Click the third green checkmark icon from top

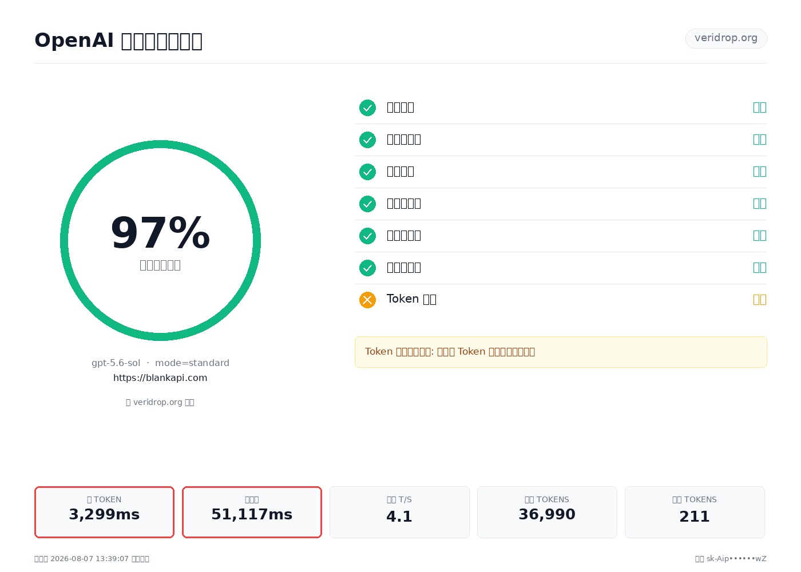click(x=367, y=172)
